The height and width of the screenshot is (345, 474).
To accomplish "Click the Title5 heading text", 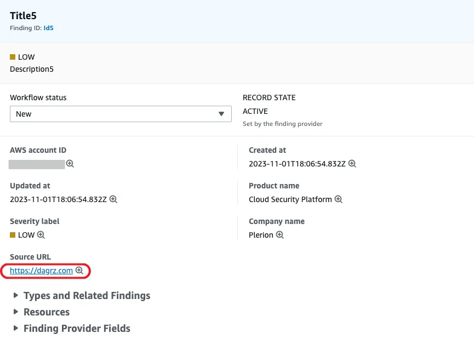I will (23, 15).
